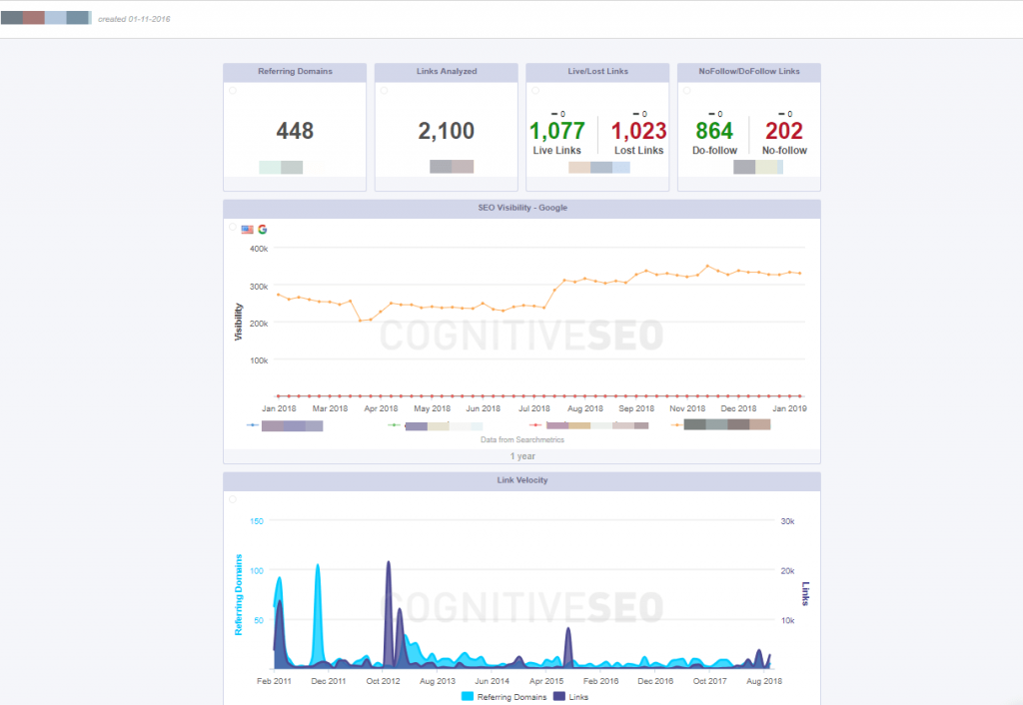Select the small circle in SEO Visibility widget
The height and width of the screenshot is (705, 1023).
tap(233, 227)
